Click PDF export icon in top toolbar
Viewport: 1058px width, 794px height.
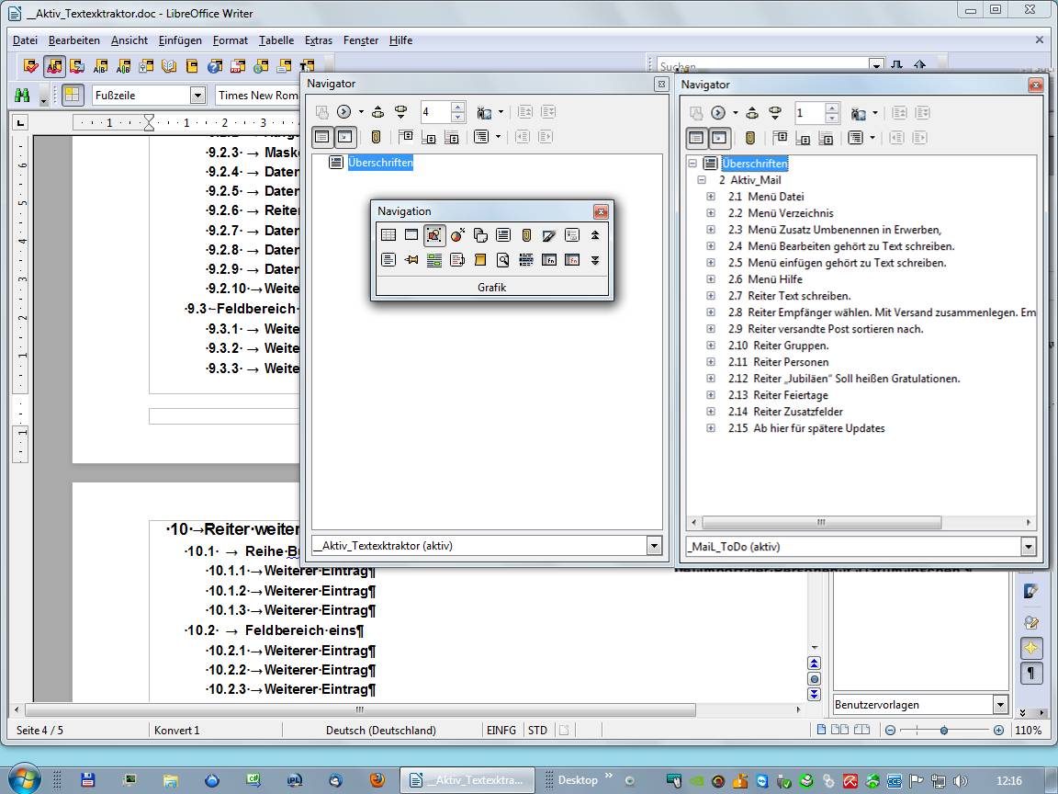[238, 66]
